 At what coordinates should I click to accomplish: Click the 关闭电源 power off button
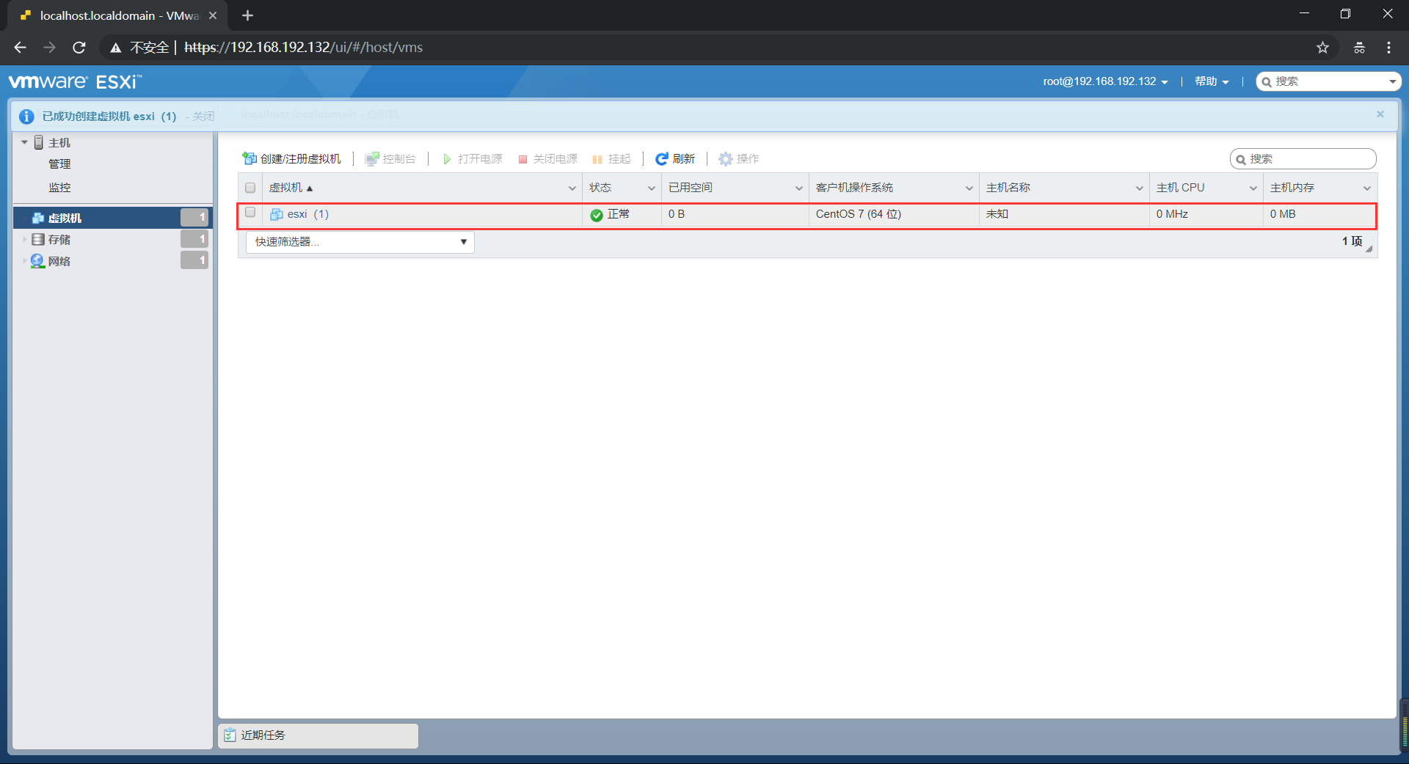[x=547, y=158]
